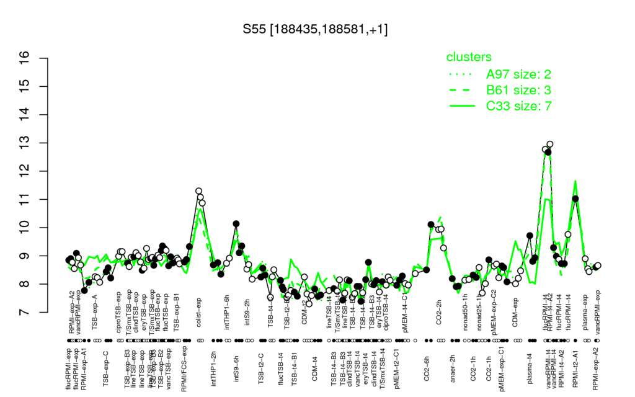Click the filled CO2-6h peak point near 10
This screenshot has width=635, height=397.
click(x=431, y=225)
